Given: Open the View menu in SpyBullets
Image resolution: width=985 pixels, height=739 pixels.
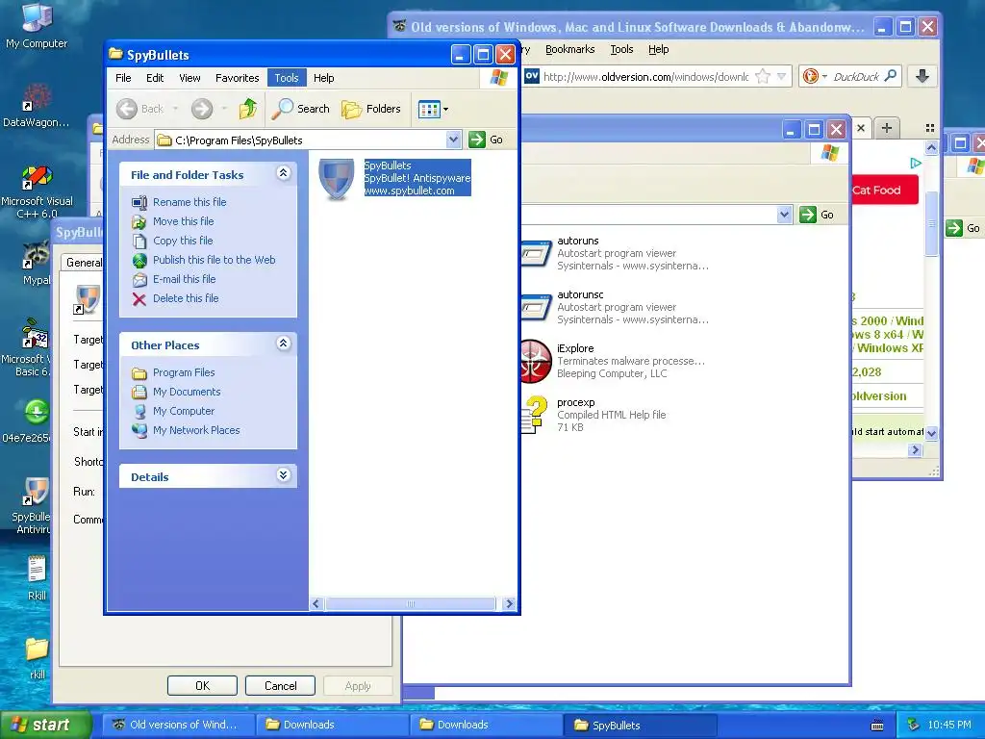Looking at the screenshot, I should [x=189, y=78].
